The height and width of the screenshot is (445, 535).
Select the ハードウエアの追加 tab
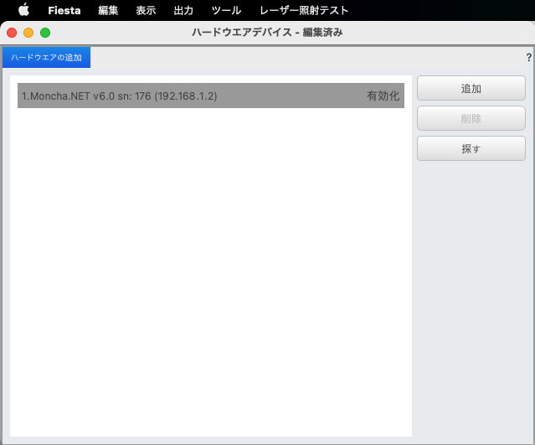coord(46,57)
